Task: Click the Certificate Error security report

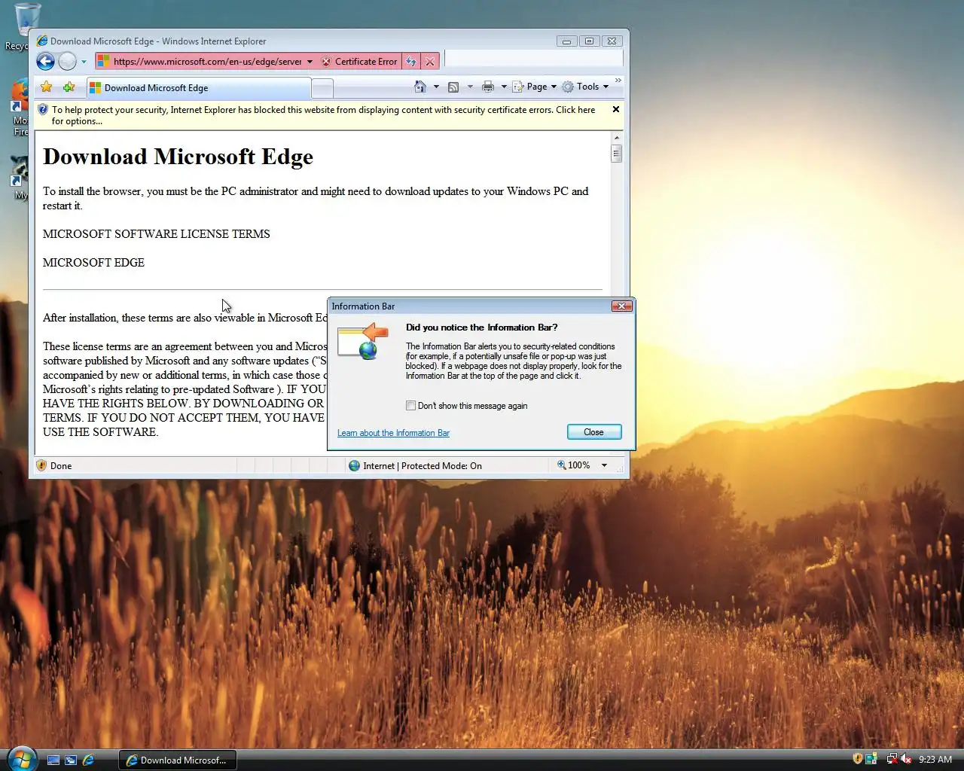Action: [x=359, y=62]
